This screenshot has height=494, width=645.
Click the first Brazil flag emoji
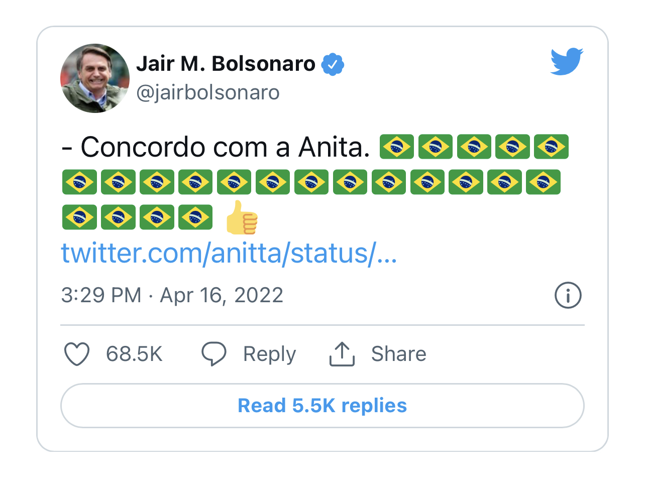coord(397,147)
